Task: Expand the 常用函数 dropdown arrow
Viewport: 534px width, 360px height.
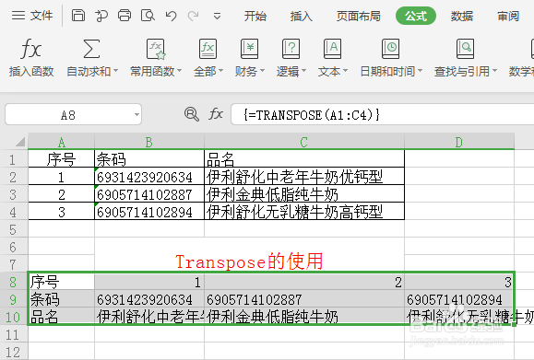Action: coord(179,71)
